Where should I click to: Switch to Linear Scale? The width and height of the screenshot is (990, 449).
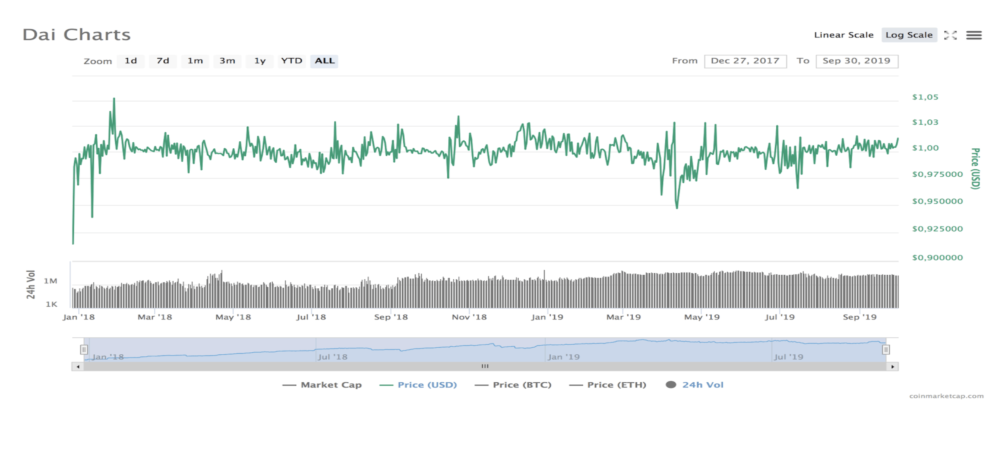(844, 35)
